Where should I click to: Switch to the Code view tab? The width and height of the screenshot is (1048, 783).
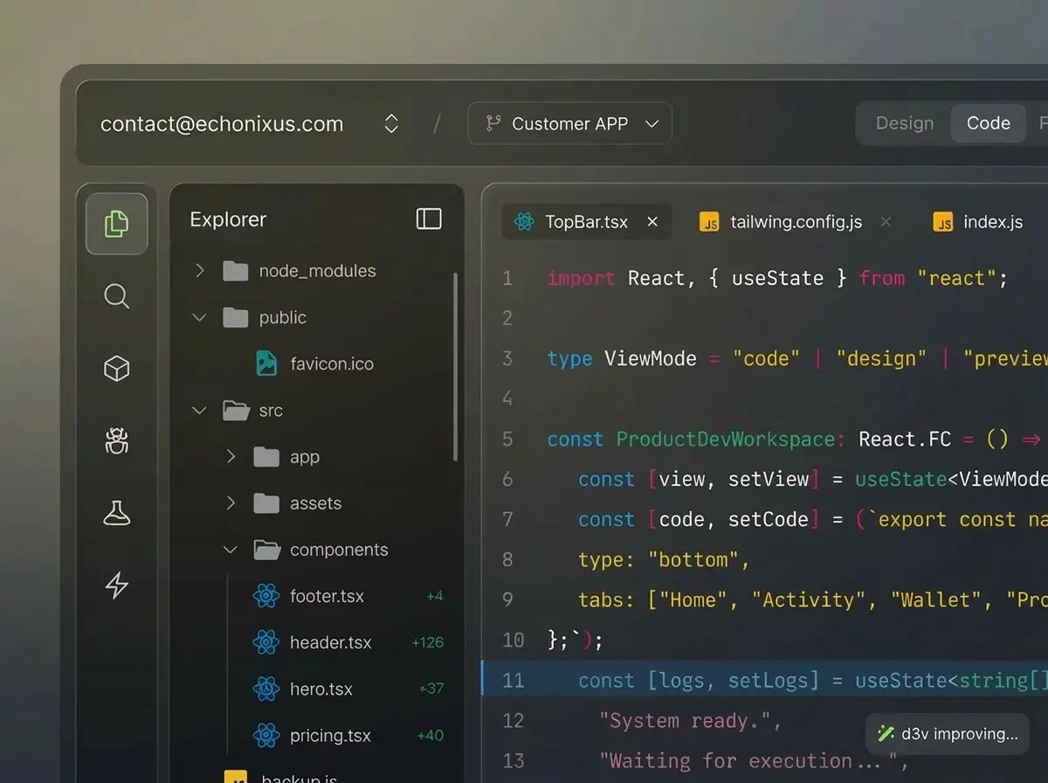988,123
